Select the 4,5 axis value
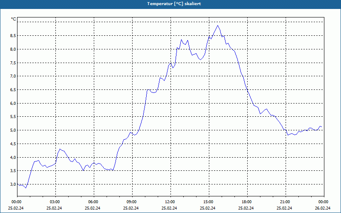Image resolution: width=341 pixels, height=213 pixels. [13, 144]
